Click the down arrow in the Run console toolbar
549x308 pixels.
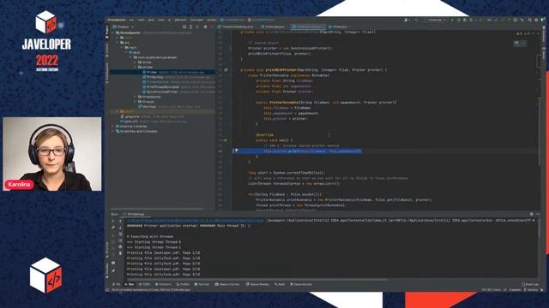click(x=120, y=228)
